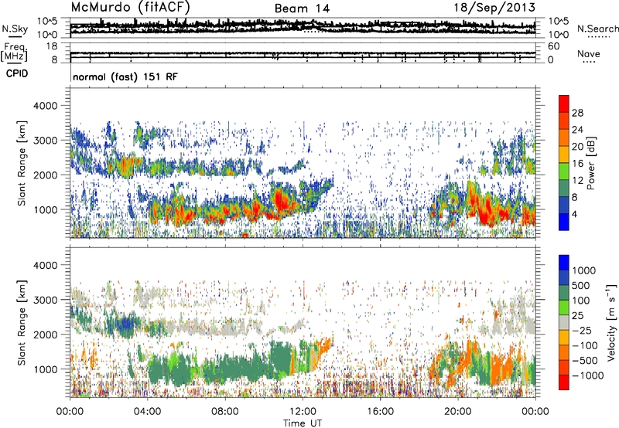Screen dimensions: 619x428
Task: Click the 1000 label on velocity colorbar
Action: pos(583,270)
